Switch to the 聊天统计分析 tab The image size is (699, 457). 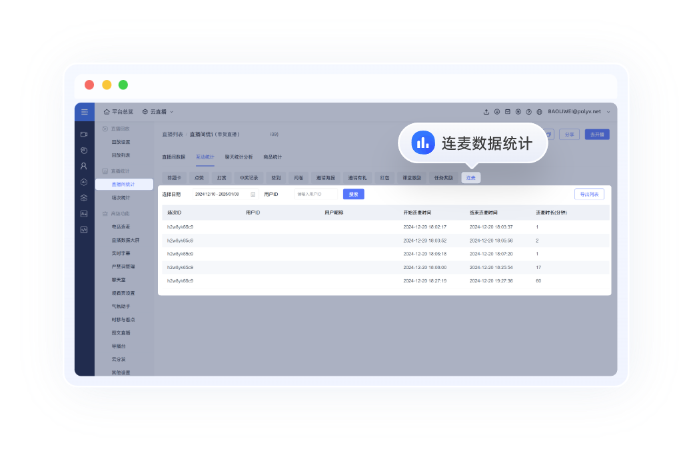pyautogui.click(x=239, y=157)
